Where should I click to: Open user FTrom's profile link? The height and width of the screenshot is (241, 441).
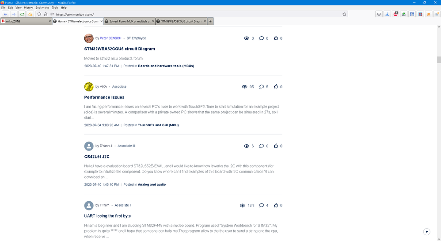tap(104, 205)
